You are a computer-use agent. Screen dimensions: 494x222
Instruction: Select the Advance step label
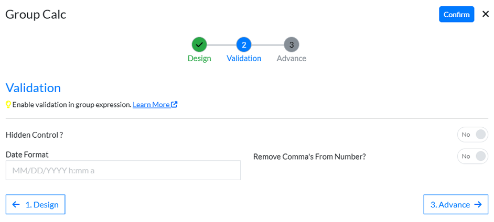click(292, 59)
